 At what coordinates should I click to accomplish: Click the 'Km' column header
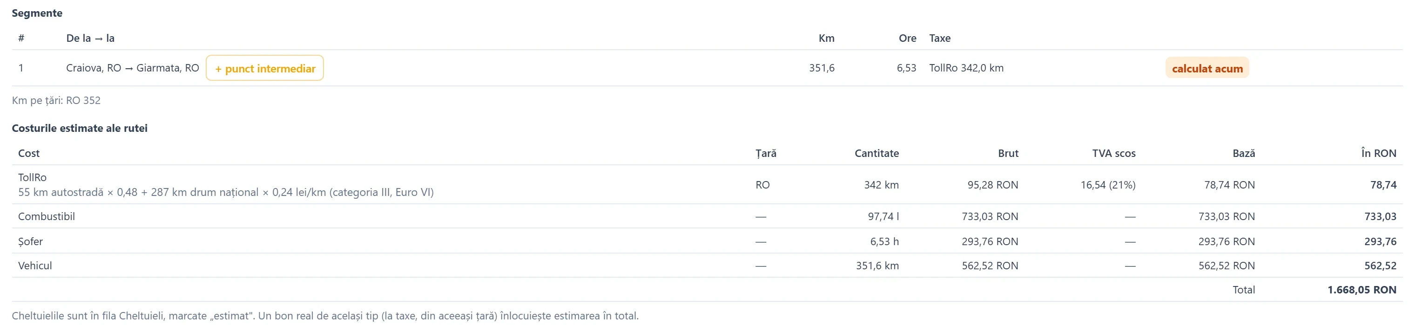[x=826, y=39]
